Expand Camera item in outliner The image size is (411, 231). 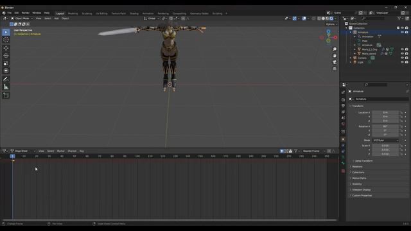[x=351, y=58]
